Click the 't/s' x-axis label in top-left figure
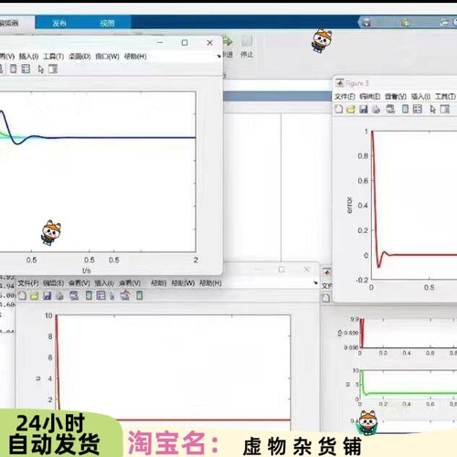The width and height of the screenshot is (457, 457). pyautogui.click(x=87, y=271)
